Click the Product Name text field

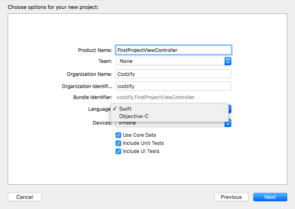173,50
